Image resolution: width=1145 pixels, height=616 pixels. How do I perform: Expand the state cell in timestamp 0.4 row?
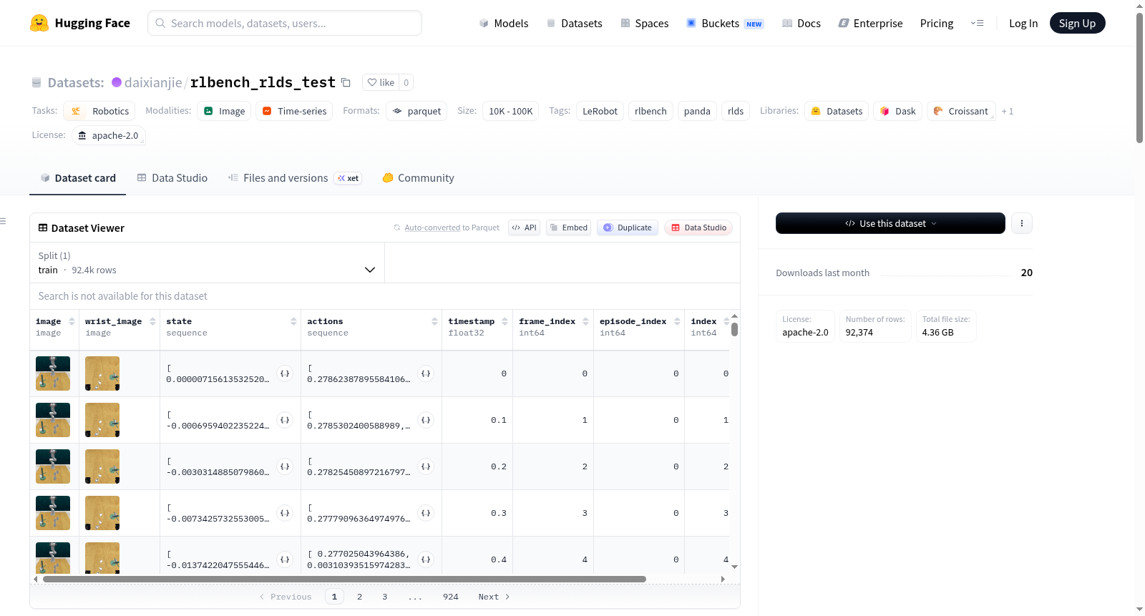tap(285, 559)
